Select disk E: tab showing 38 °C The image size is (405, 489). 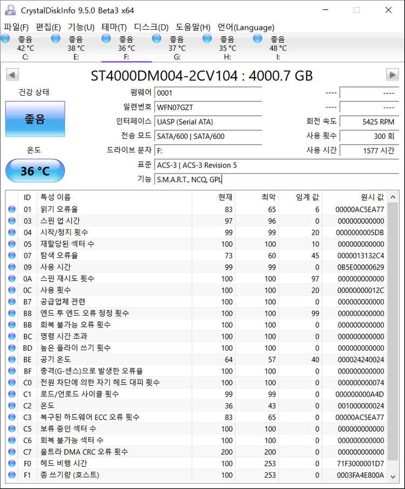coord(76,48)
